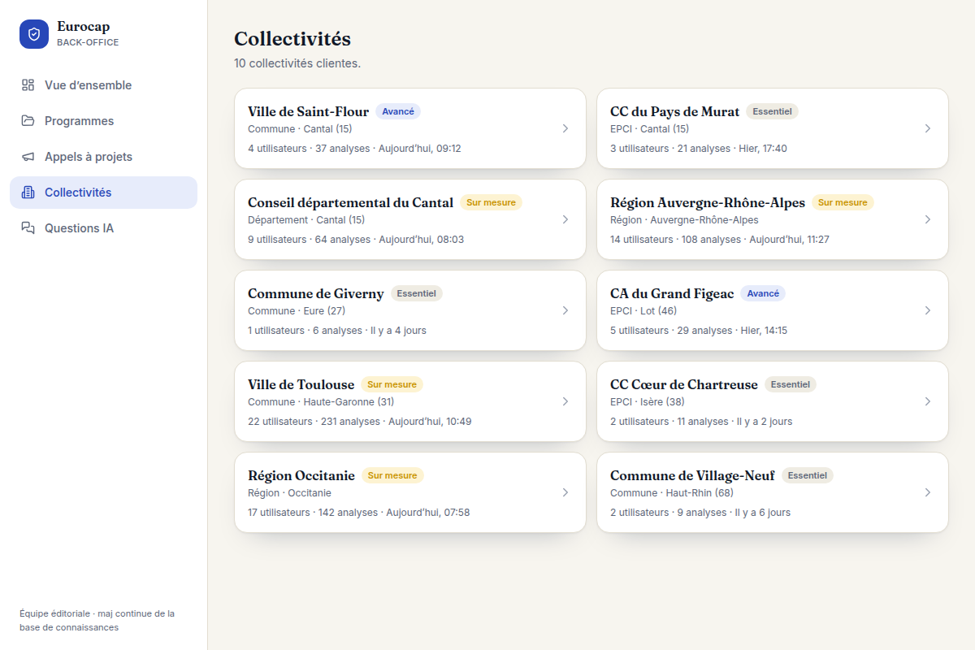Viewport: 975px width, 650px height.
Task: Click the Eurocap shield logo icon
Action: tap(34, 34)
